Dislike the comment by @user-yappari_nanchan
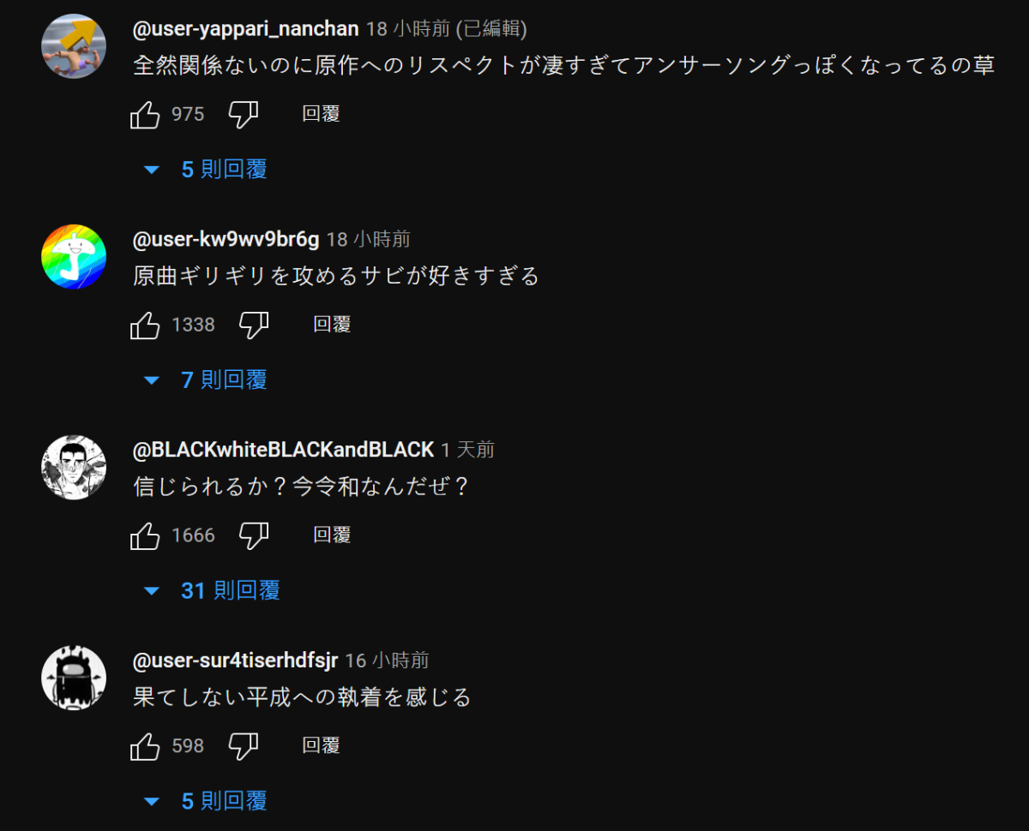This screenshot has width=1029, height=831. click(244, 115)
